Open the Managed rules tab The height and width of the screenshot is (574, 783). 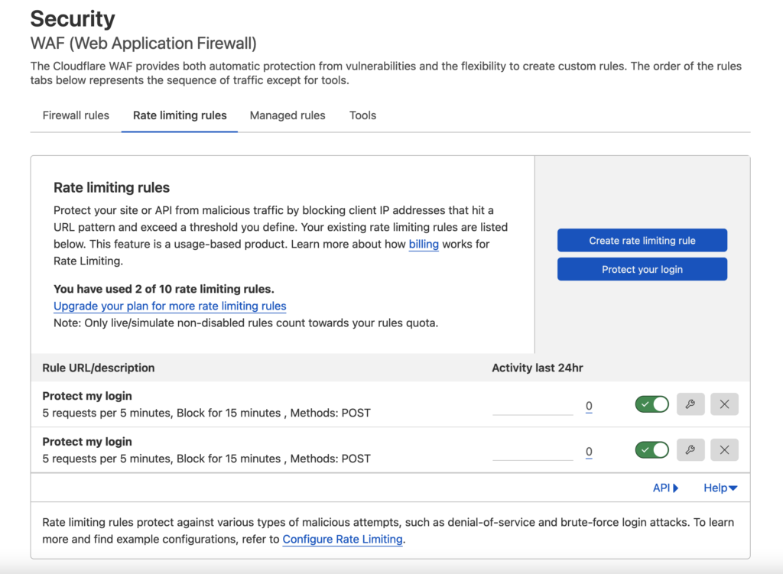pos(288,115)
